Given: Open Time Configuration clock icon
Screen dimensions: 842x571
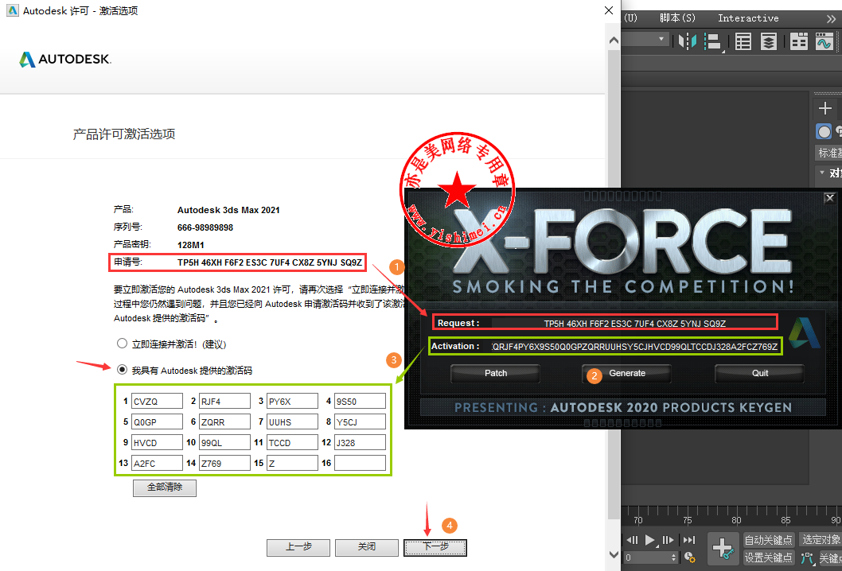Looking at the screenshot, I should pyautogui.click(x=690, y=557).
